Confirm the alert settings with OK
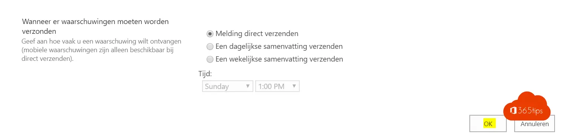The width and height of the screenshot is (561, 140). click(488, 123)
